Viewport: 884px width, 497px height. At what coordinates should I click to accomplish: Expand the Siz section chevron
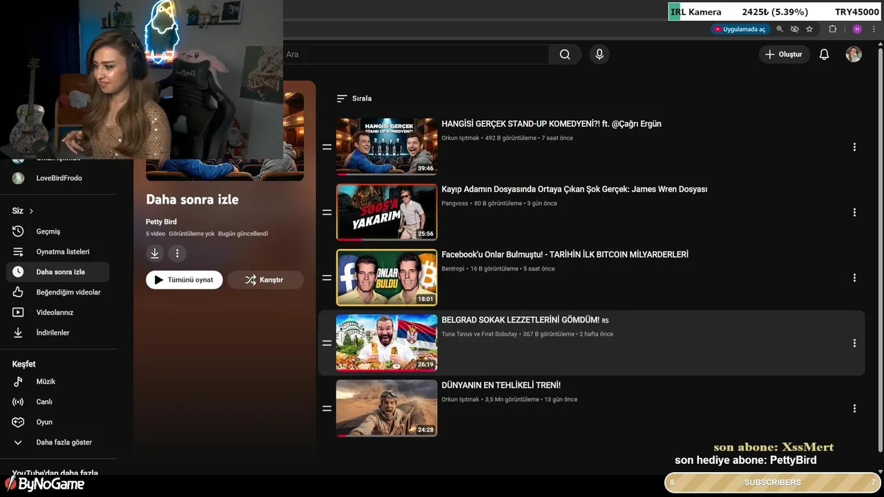31,211
